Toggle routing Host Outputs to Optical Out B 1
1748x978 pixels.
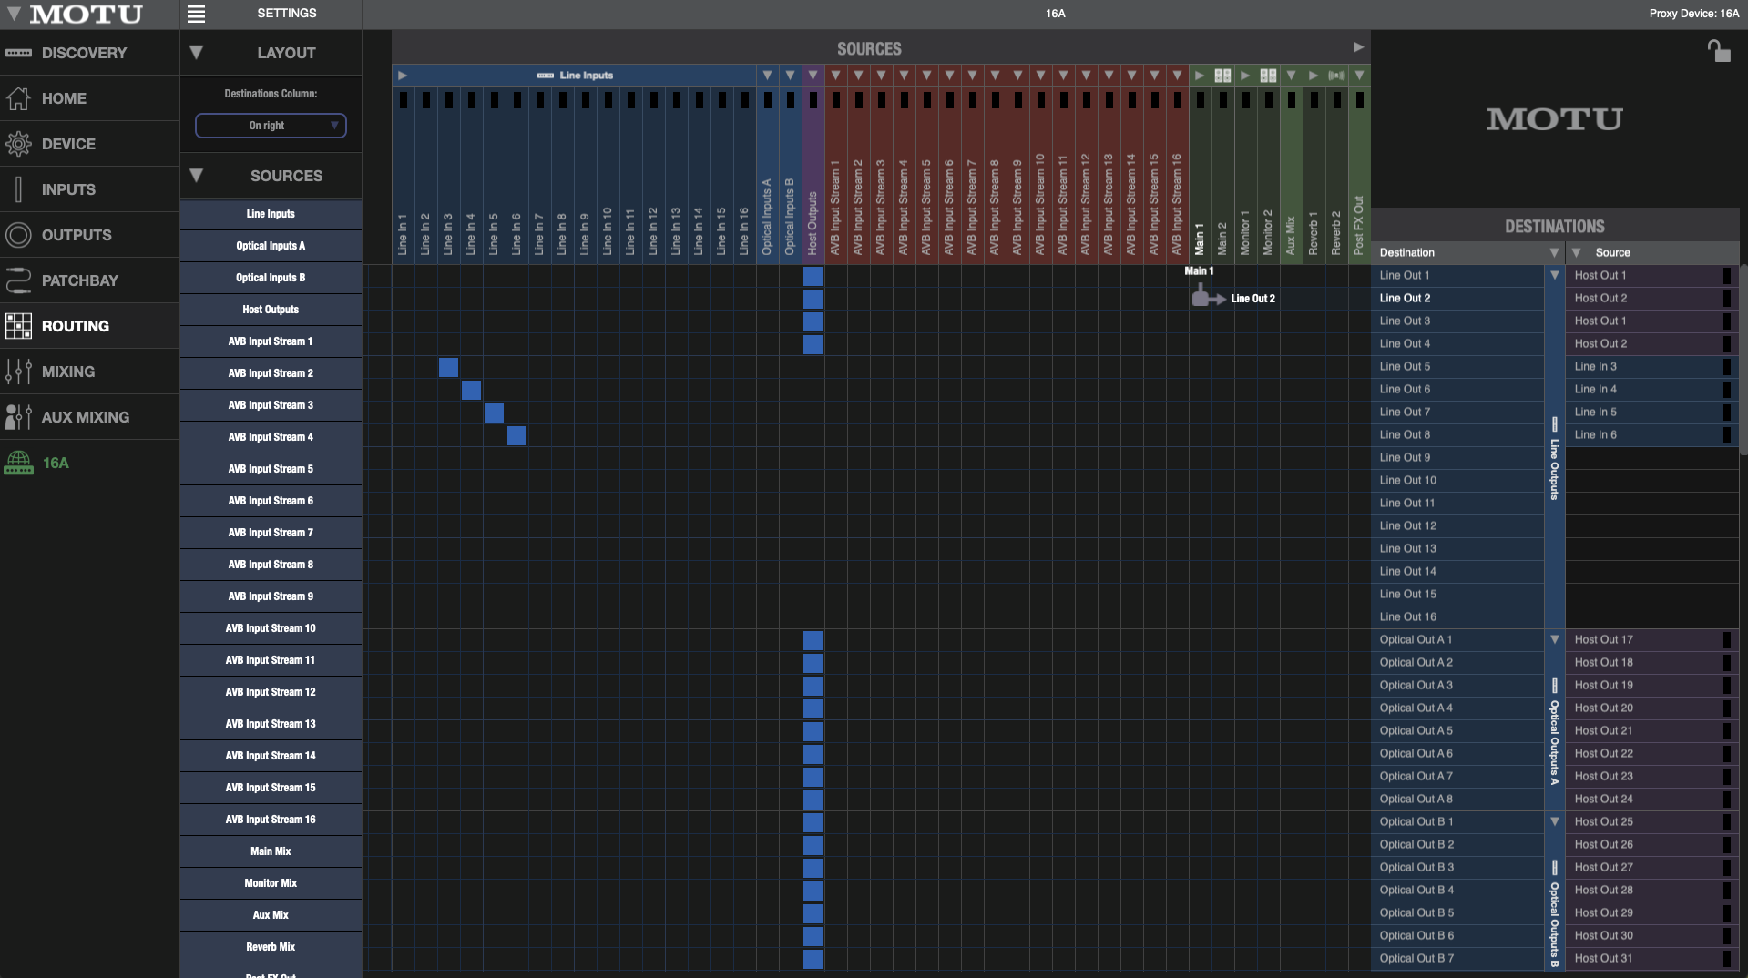[x=813, y=822]
